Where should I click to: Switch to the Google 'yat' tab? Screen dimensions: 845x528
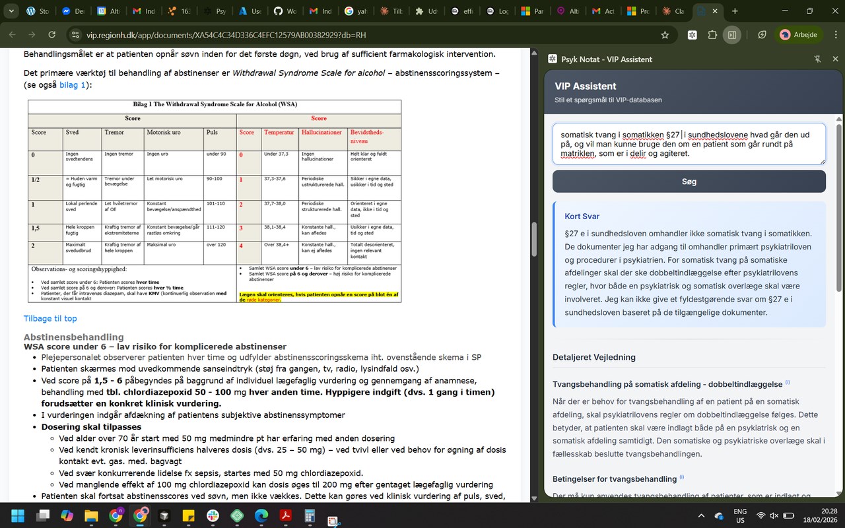[355, 11]
